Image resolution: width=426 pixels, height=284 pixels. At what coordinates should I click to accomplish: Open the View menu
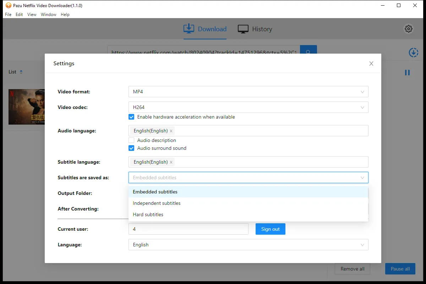[32, 15]
